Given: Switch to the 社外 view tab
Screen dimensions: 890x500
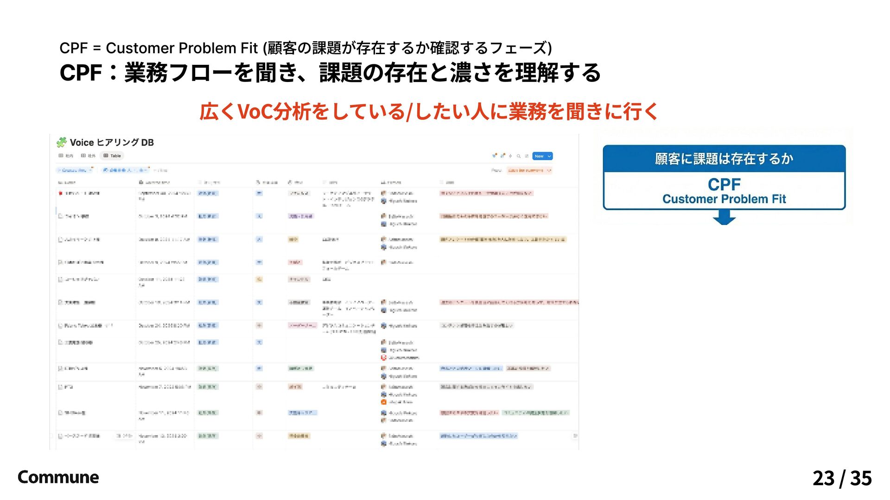Looking at the screenshot, I should click(x=88, y=156).
